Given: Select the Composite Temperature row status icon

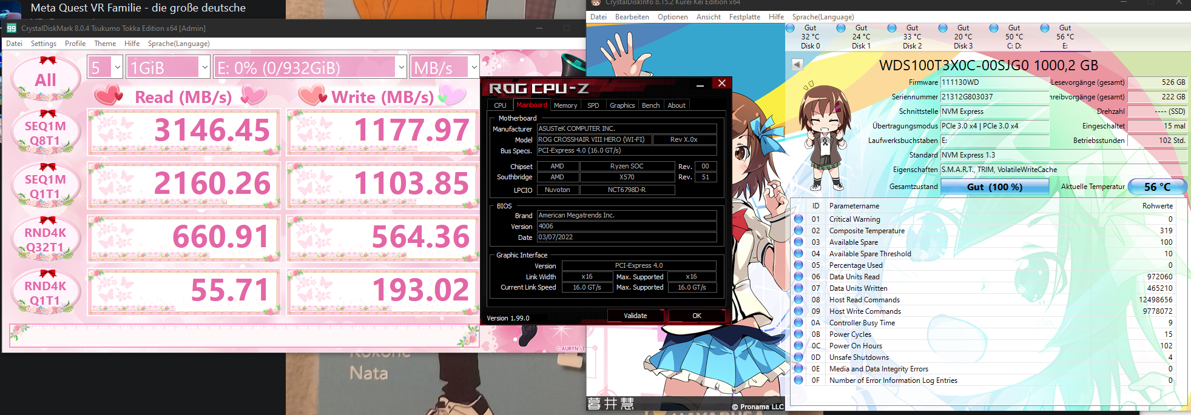Looking at the screenshot, I should 798,231.
